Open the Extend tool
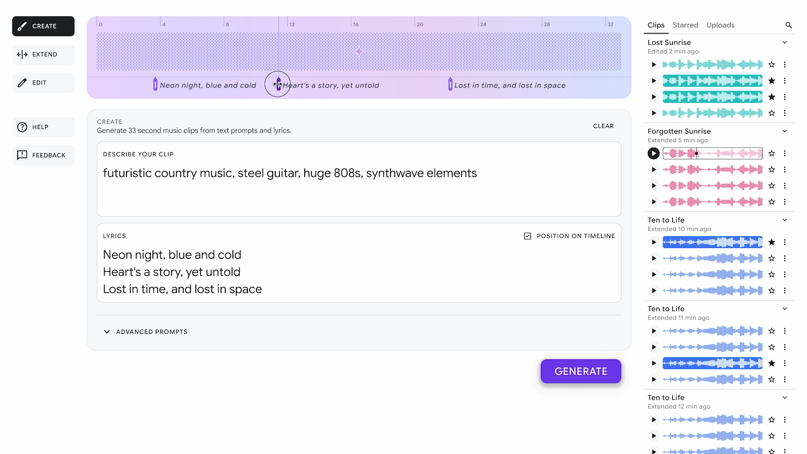 (x=43, y=54)
